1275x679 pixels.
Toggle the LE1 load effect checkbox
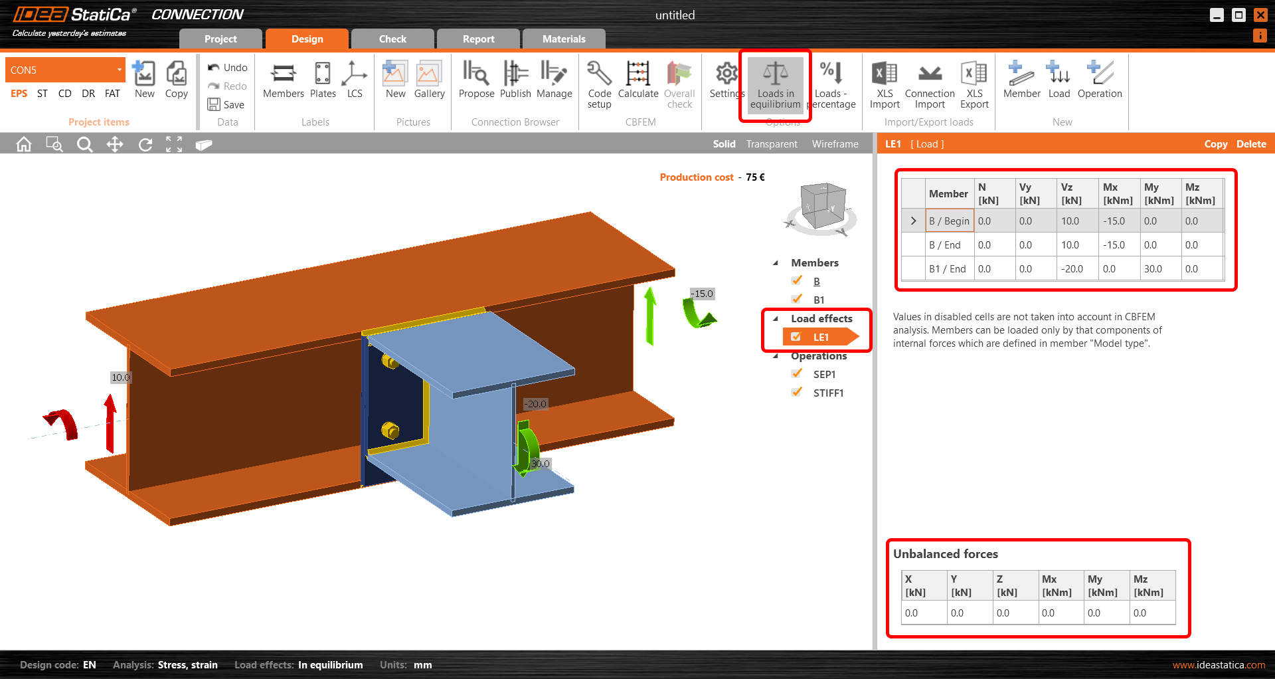pos(796,337)
